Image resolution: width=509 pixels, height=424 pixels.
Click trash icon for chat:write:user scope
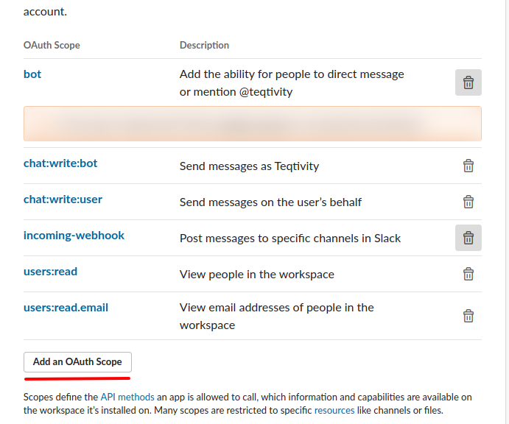[468, 202]
